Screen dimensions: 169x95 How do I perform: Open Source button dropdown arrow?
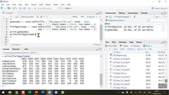click(x=96, y=17)
